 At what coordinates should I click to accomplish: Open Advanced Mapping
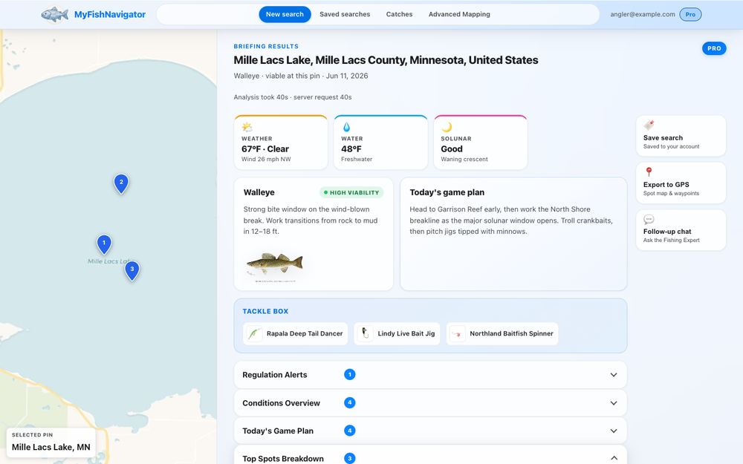(459, 14)
